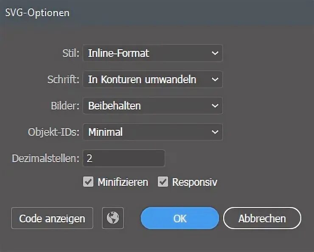Click the chevron arrow of Bilder dropdown
This screenshot has width=314, height=252.
point(215,106)
